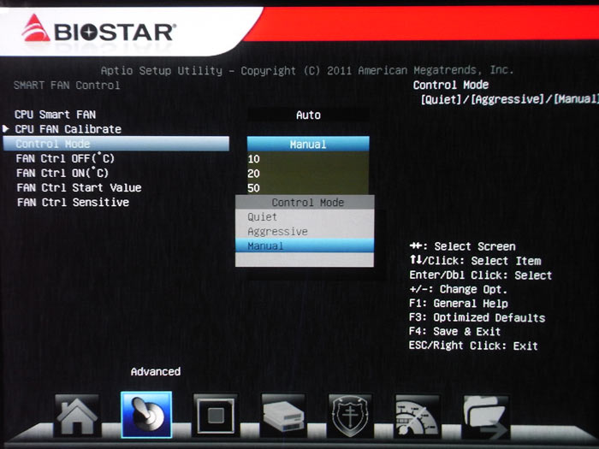The height and width of the screenshot is (449, 599).
Task: Open the Main home icon tab
Action: 77,417
